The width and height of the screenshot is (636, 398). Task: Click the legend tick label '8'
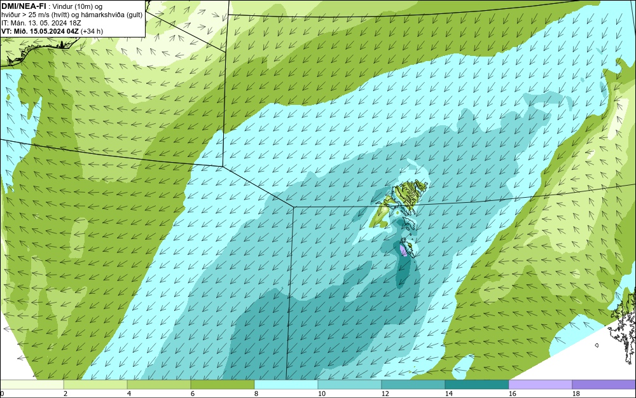tap(256, 394)
